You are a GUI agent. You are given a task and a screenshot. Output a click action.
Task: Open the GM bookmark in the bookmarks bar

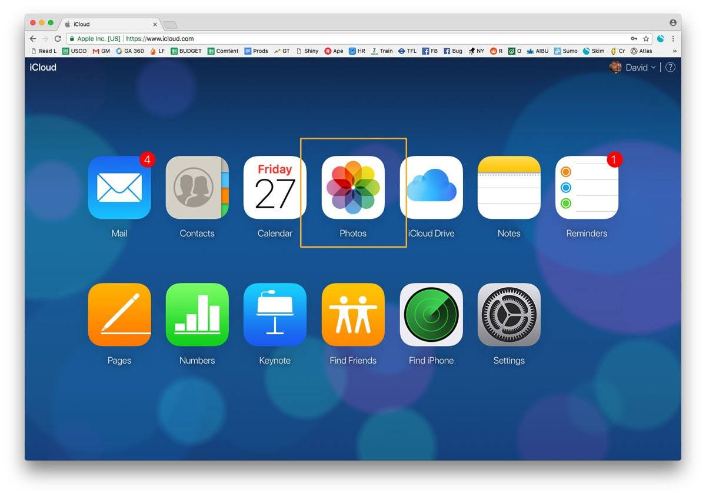(100, 51)
